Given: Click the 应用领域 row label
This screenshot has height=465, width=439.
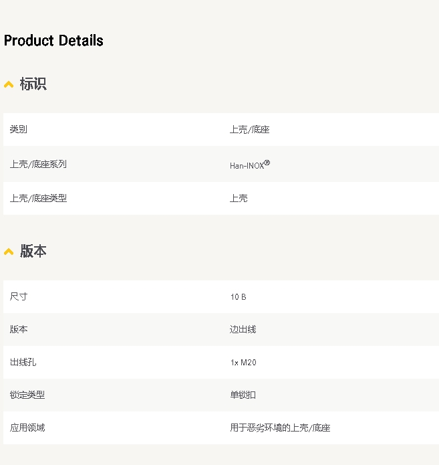Looking at the screenshot, I should click(27, 428).
